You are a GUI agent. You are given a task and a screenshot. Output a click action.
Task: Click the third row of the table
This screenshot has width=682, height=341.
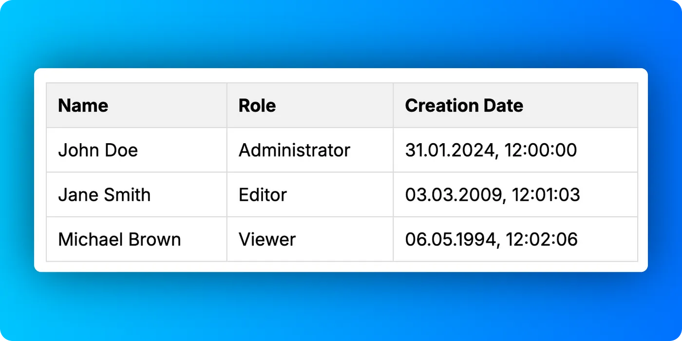(341, 239)
